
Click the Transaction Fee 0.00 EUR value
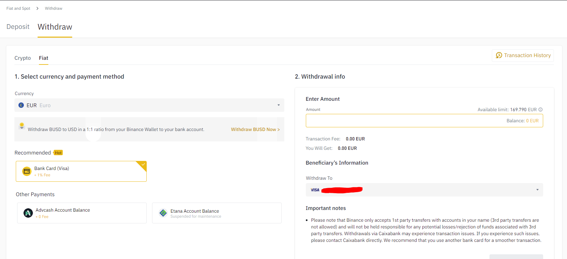[355, 139]
